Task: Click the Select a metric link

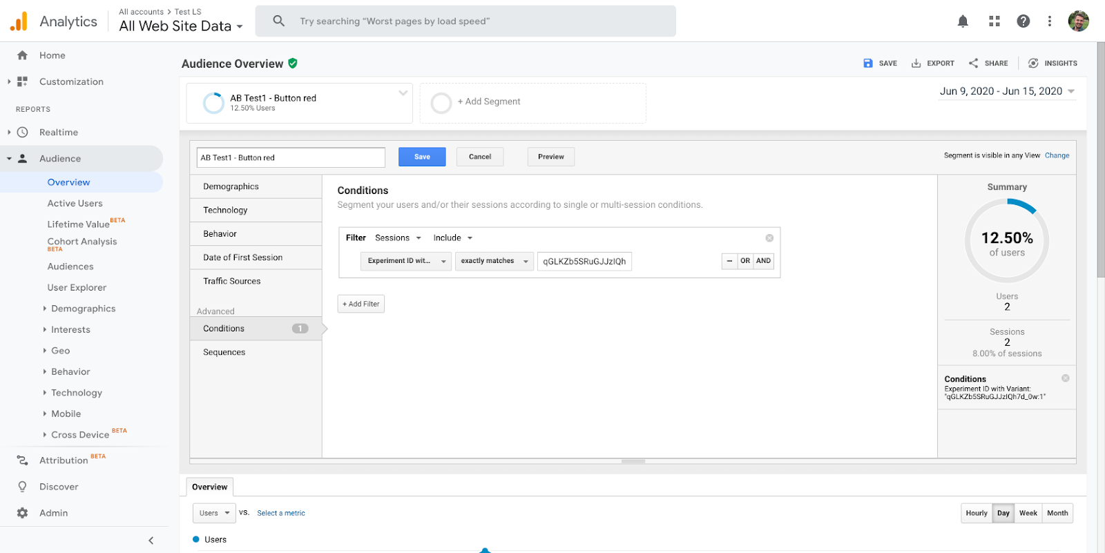Action: point(281,513)
